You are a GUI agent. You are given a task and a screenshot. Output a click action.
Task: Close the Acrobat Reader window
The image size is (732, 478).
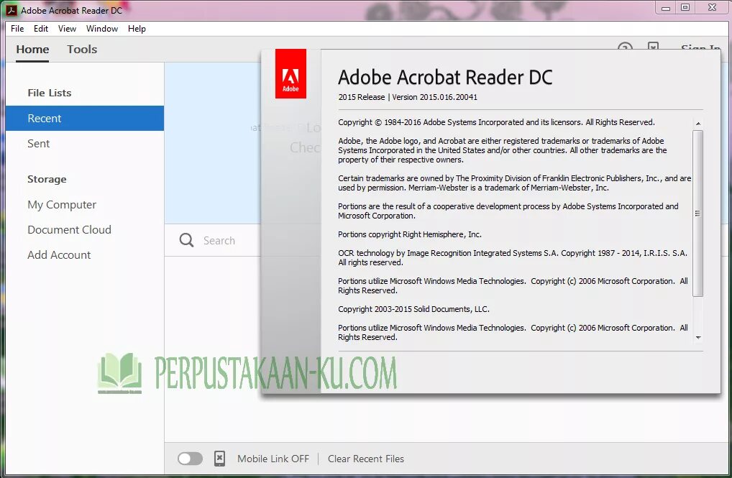tap(712, 7)
